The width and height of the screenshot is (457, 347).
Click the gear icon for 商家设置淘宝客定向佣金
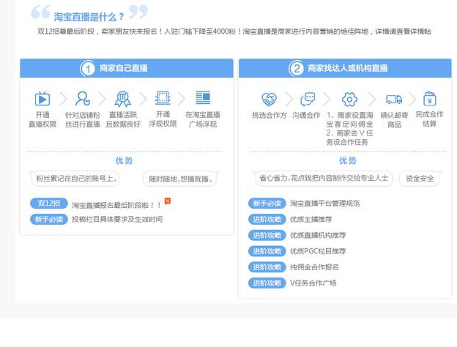[x=349, y=100]
